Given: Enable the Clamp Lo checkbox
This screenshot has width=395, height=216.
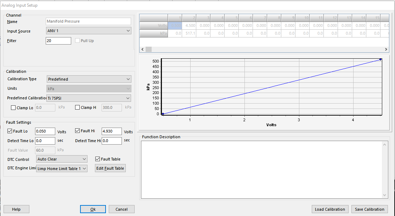Looking at the screenshot, I should pos(13,108).
